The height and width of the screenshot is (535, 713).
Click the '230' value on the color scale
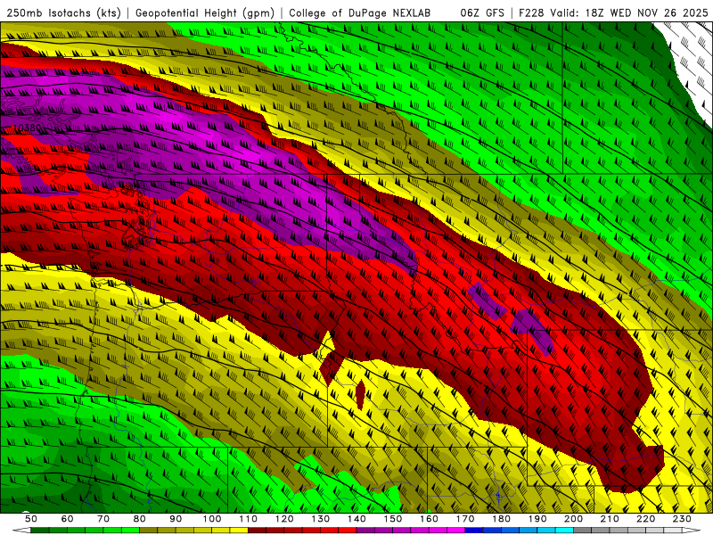682,519
